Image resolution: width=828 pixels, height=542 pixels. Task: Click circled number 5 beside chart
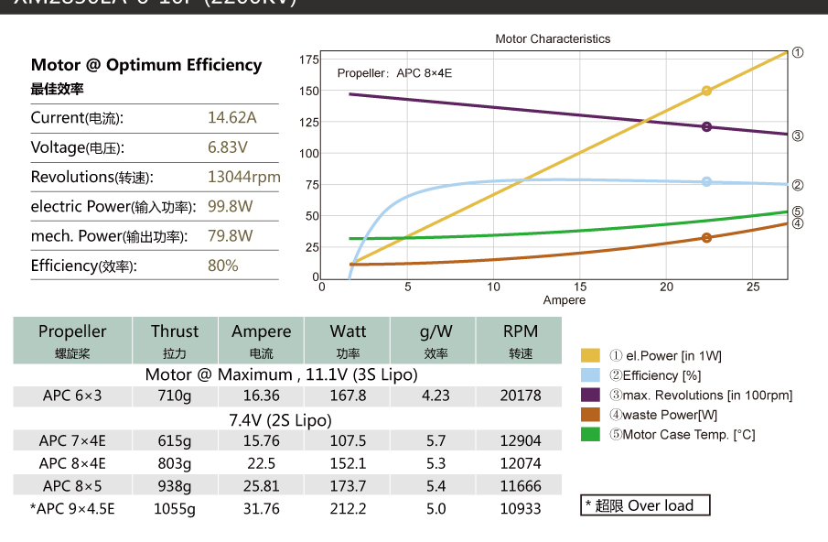click(798, 211)
